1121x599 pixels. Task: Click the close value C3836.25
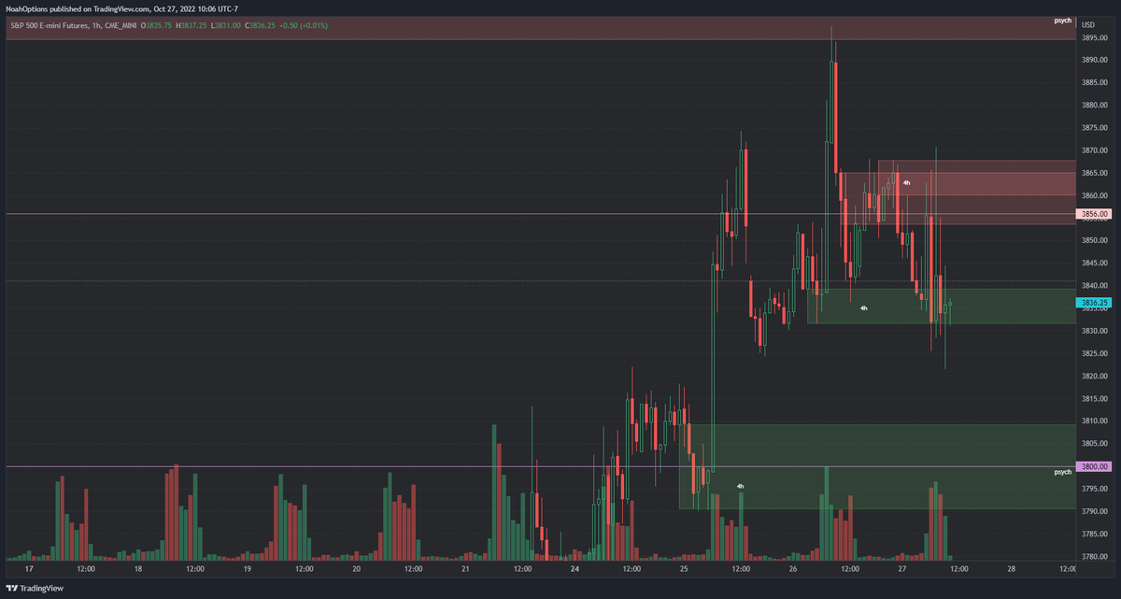tap(258, 24)
